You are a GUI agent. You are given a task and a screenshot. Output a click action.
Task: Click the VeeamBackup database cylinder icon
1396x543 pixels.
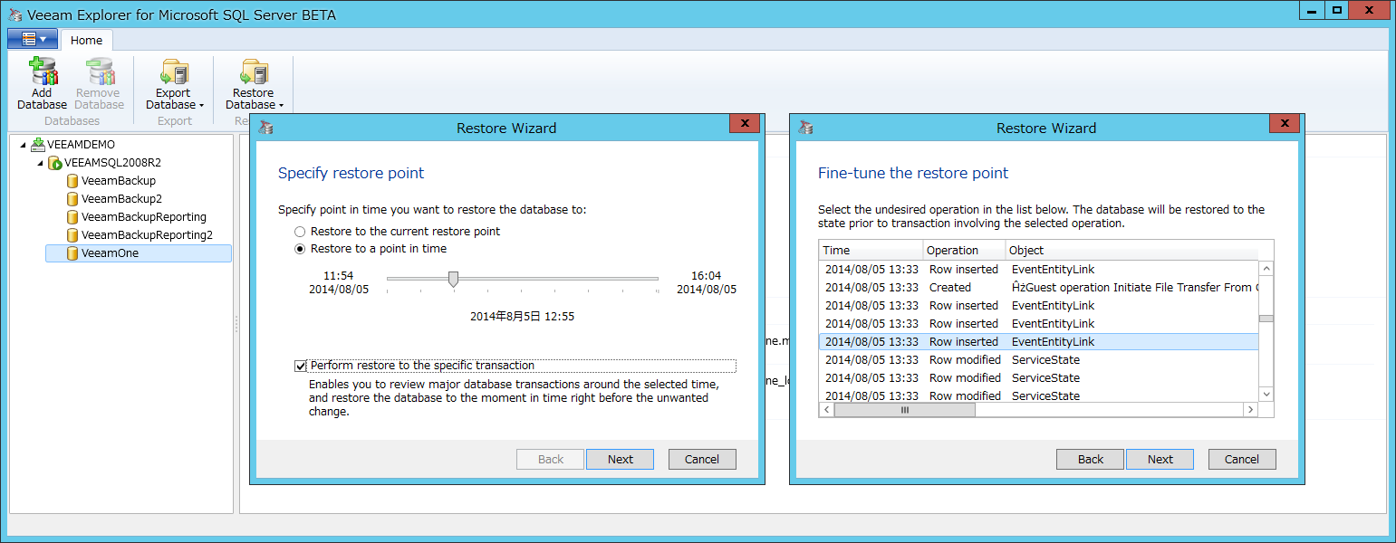[72, 181]
